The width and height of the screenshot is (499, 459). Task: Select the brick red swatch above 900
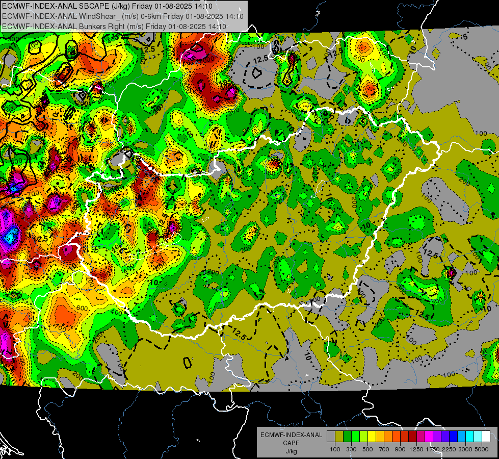coord(405,437)
